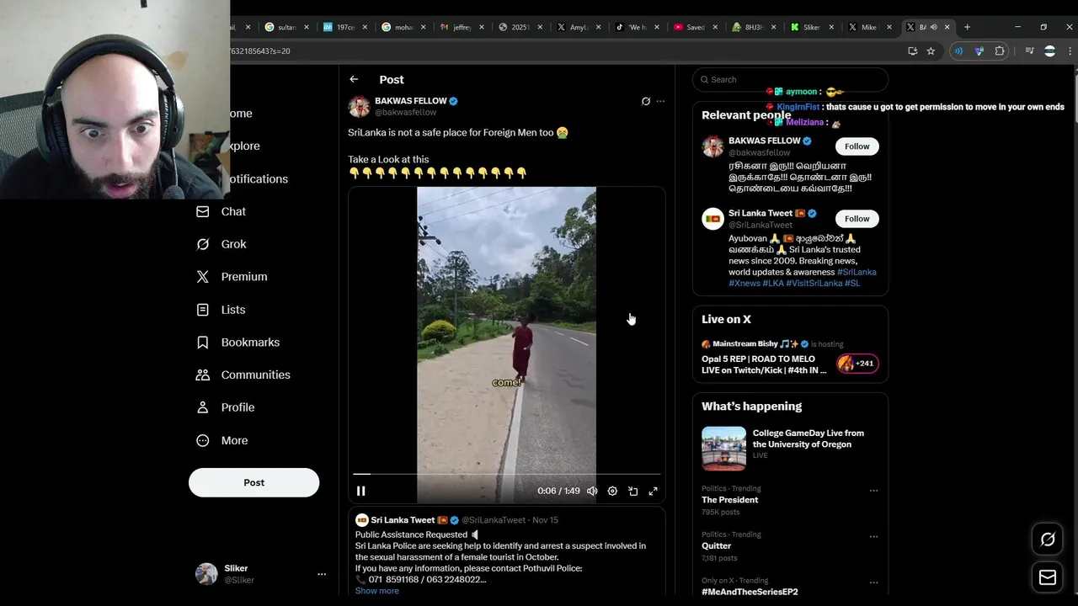Viewport: 1078px width, 606px height.
Task: Open College GameDay Live thumbnail
Action: click(723, 448)
